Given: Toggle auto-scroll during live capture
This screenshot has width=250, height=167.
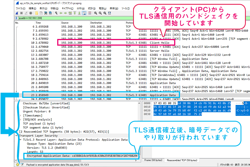Looking at the screenshot, I should [x=84, y=13].
